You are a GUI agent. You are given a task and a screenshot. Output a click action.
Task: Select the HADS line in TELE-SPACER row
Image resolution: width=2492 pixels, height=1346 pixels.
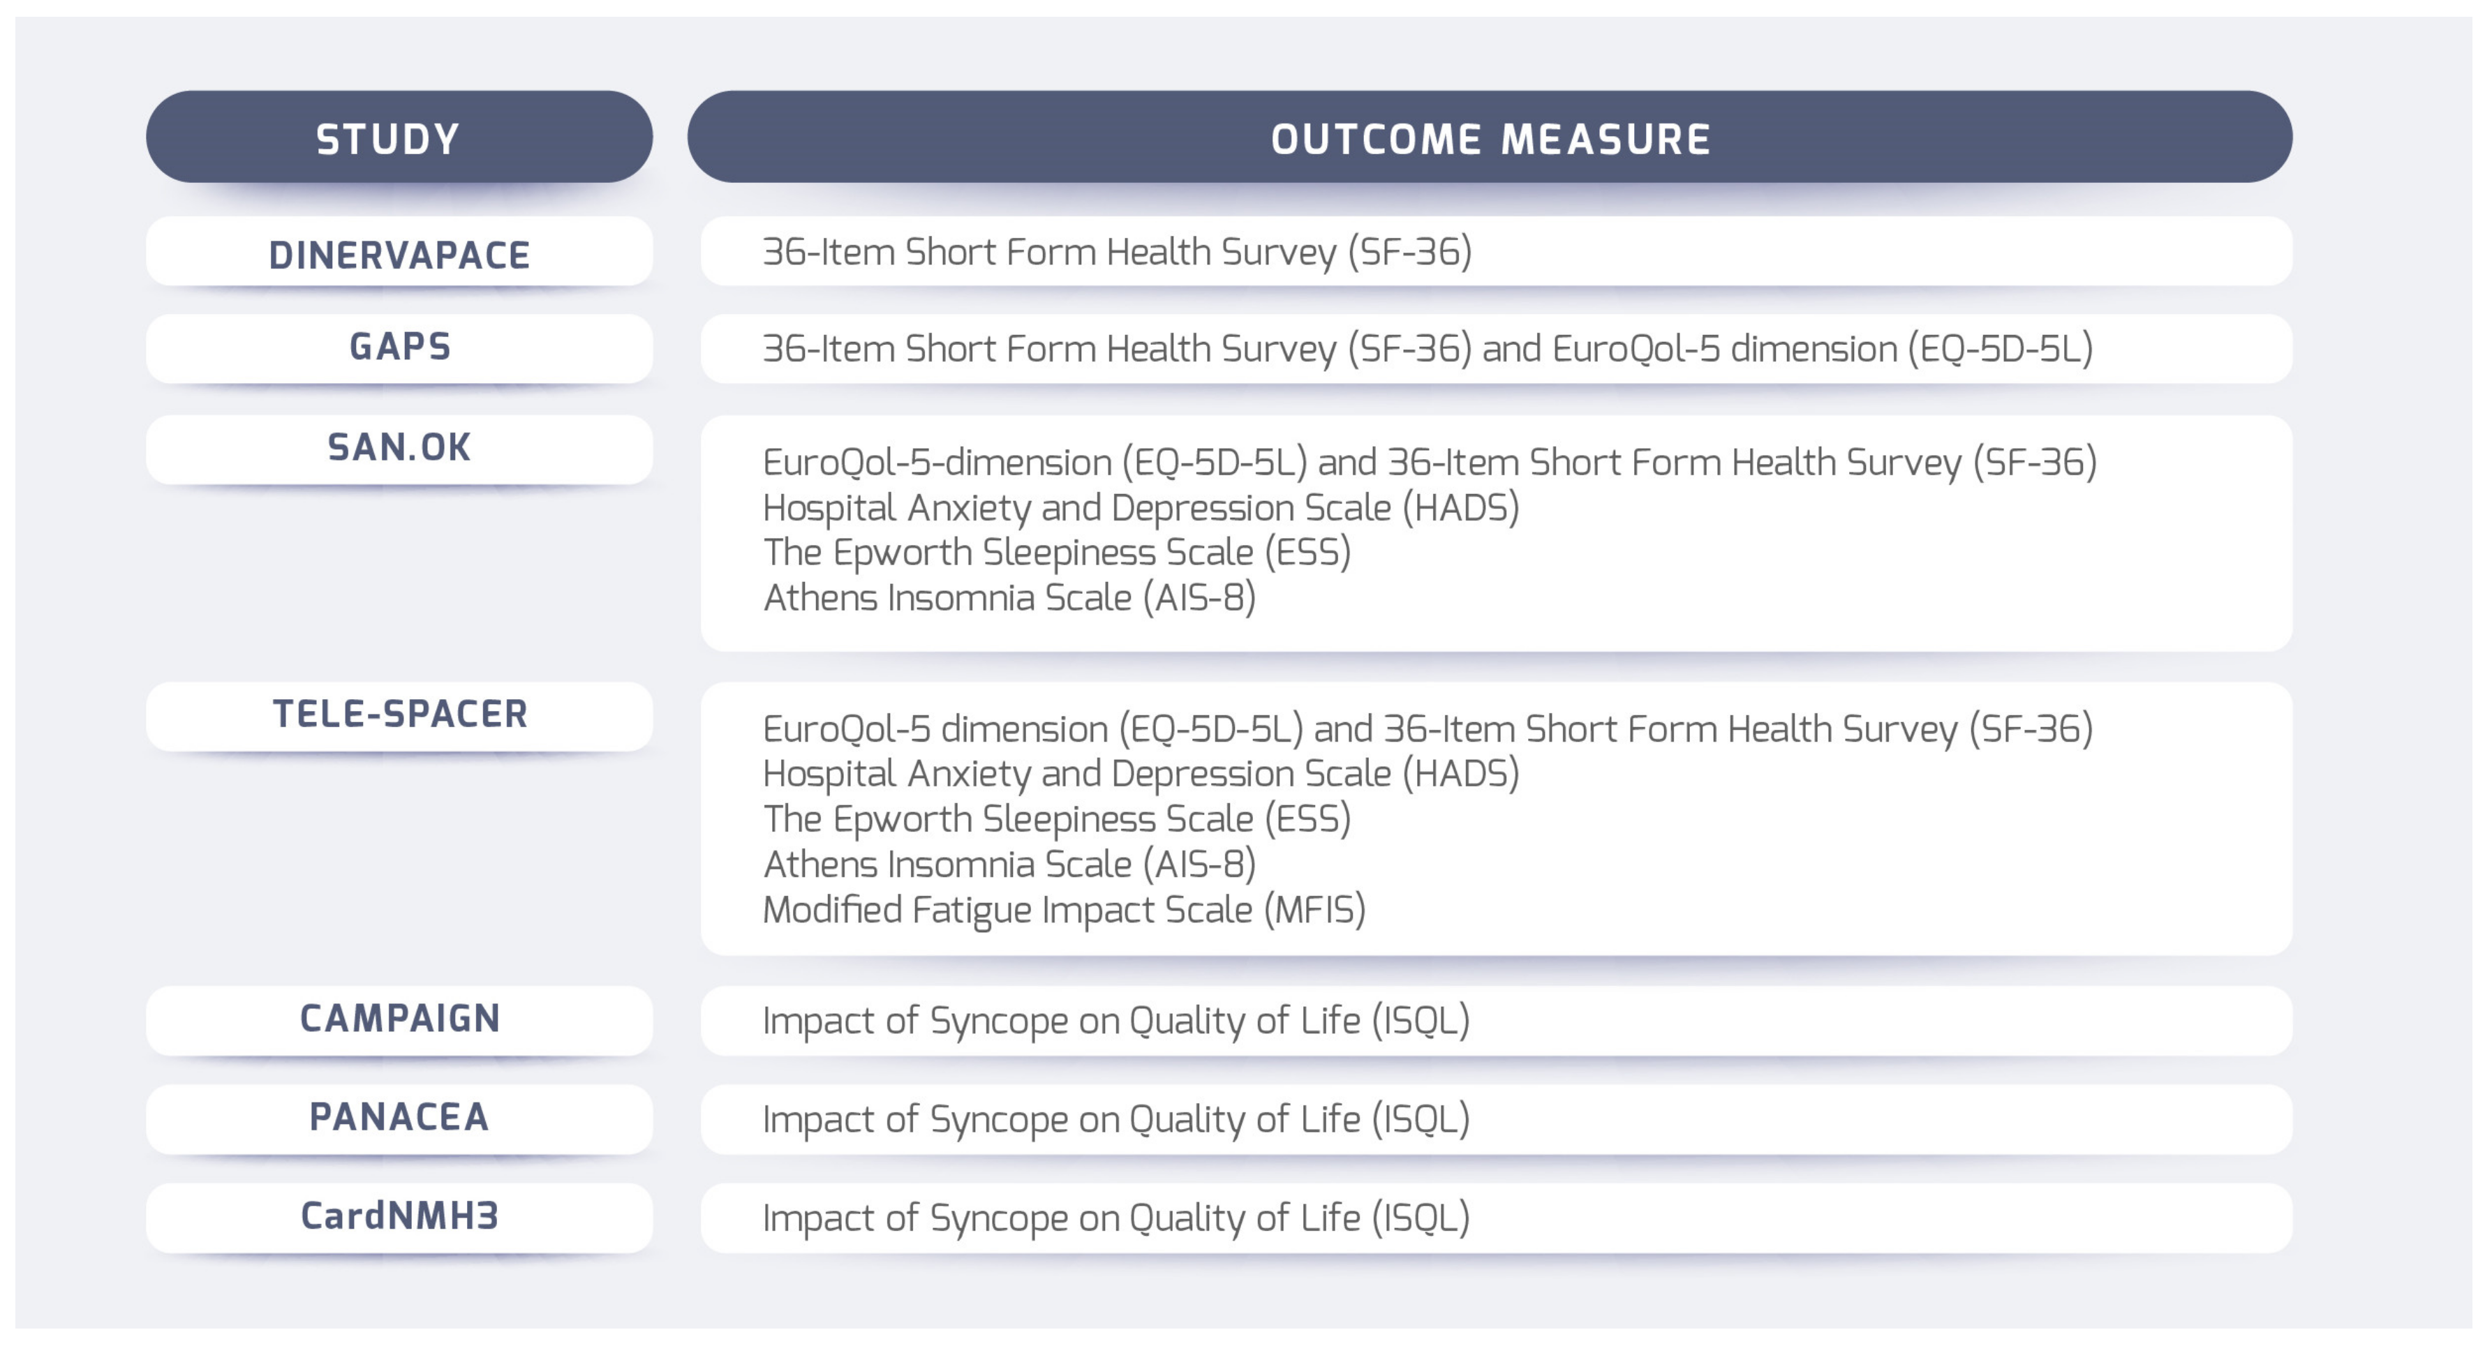1141,774
